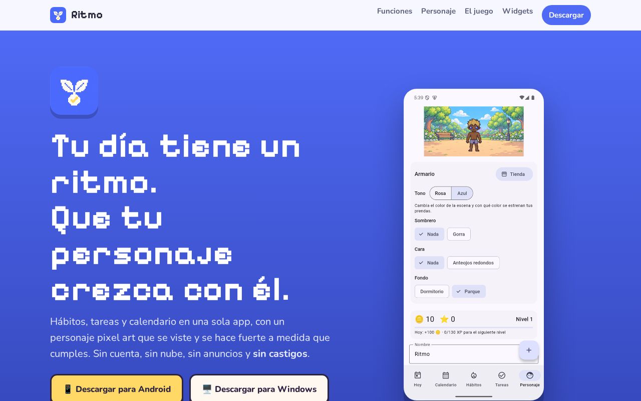This screenshot has width=641, height=401.
Task: Open the Personaje nav link in header
Action: (438, 11)
